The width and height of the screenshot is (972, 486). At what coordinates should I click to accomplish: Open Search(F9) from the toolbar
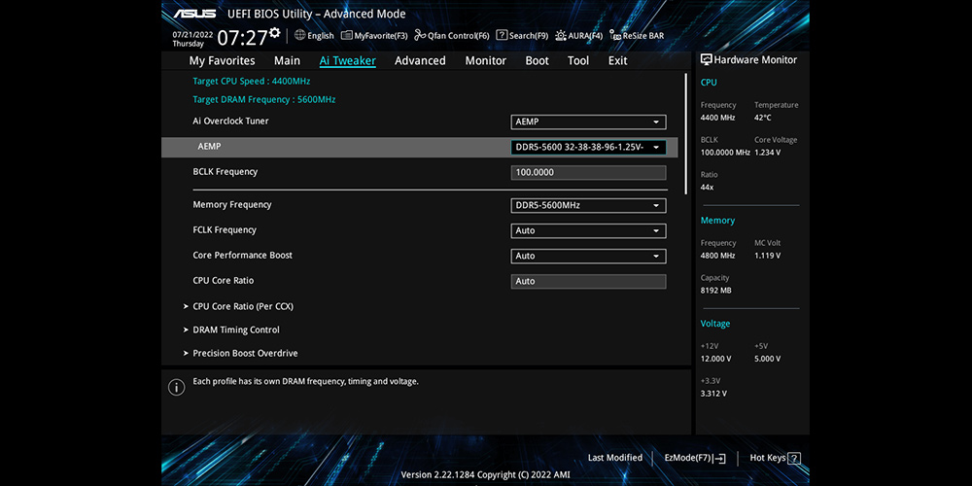[522, 36]
